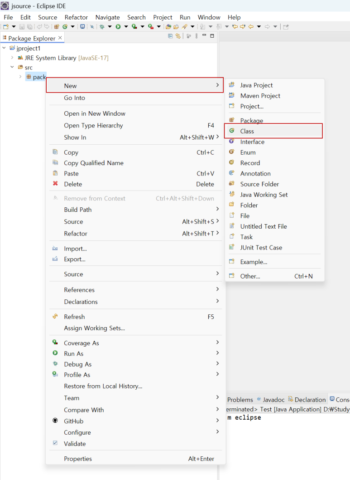This screenshot has width=350, height=480.
Task: Click the Coverage toolbar icon
Action: (134, 27)
